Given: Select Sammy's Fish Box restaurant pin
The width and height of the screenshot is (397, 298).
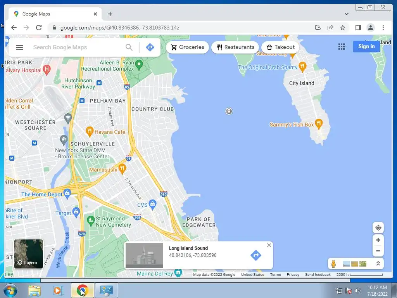Looking at the screenshot, I should (319, 124).
